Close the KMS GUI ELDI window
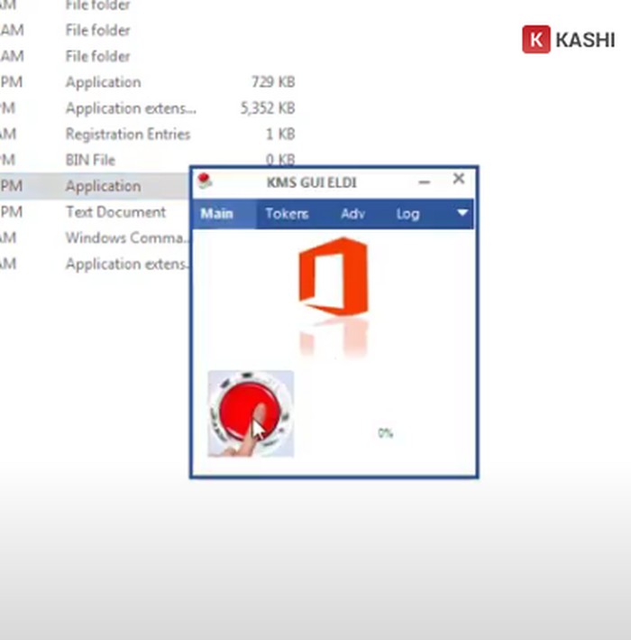 [459, 179]
